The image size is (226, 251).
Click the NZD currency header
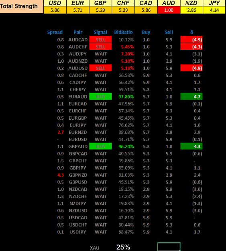coord(191,3)
